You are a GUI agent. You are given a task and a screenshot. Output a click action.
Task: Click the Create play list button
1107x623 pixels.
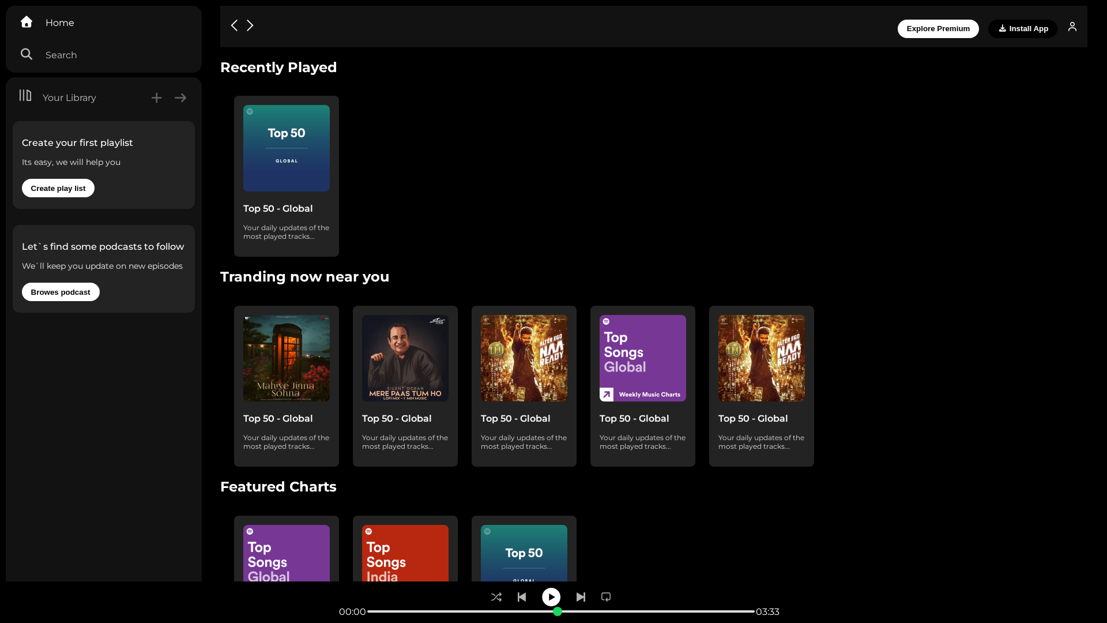[58, 188]
